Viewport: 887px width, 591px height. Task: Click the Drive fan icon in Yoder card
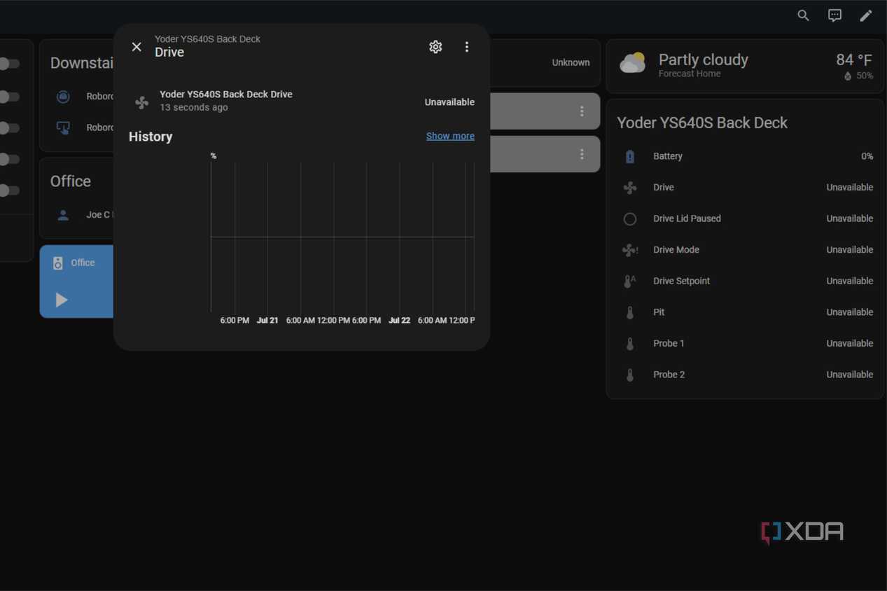point(630,188)
